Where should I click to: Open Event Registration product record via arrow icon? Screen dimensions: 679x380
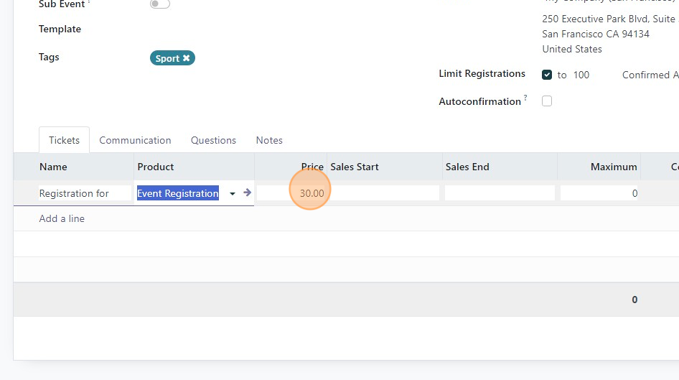247,193
